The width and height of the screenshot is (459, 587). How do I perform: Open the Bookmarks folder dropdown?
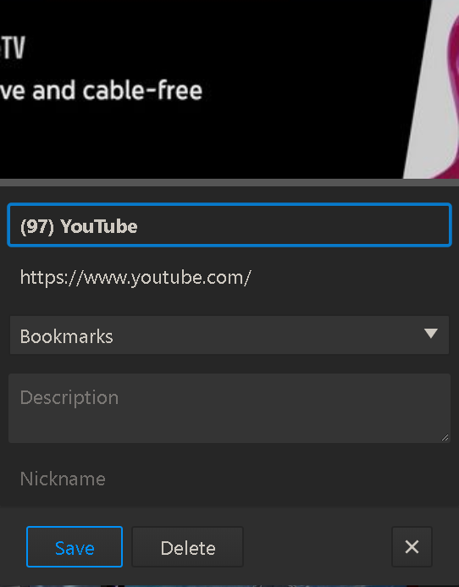click(229, 335)
